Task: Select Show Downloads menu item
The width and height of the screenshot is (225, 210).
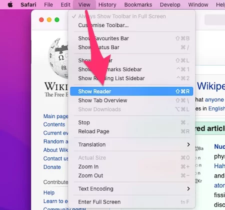Action: click(131, 109)
